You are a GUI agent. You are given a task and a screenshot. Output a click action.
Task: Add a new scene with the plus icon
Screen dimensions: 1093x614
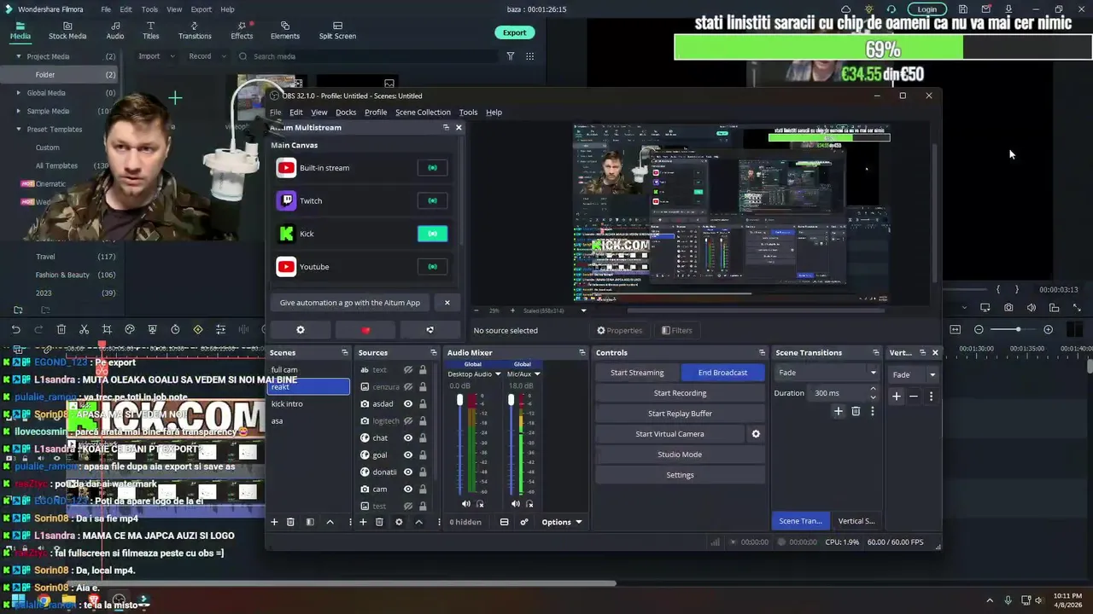pyautogui.click(x=274, y=522)
